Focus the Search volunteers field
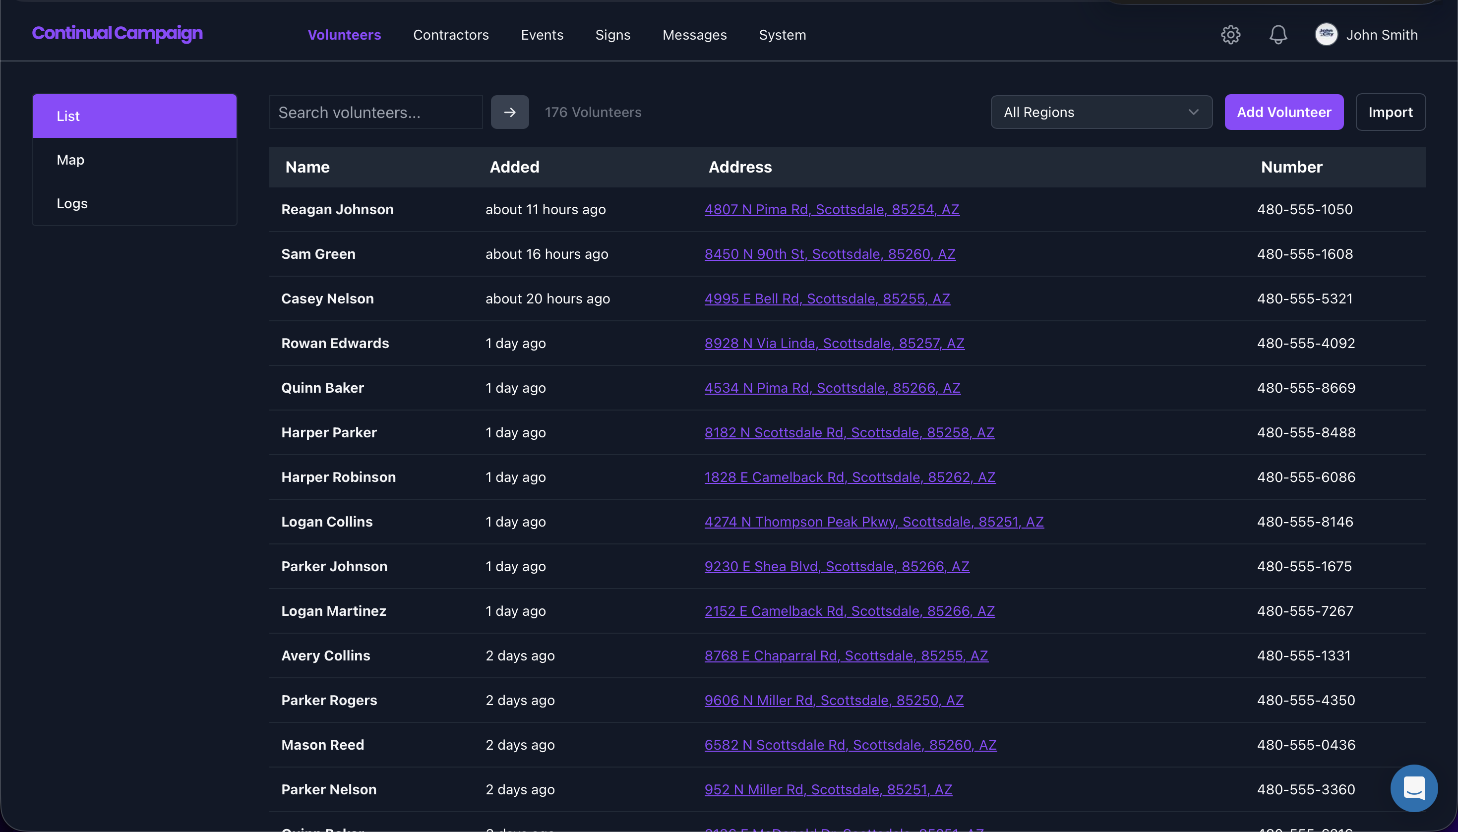This screenshot has width=1458, height=832. coord(375,112)
